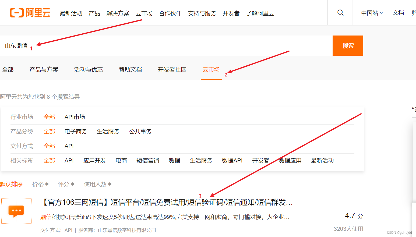This screenshot has height=237, width=416.
Task: Sort results by 价格
Action: [x=40, y=184]
